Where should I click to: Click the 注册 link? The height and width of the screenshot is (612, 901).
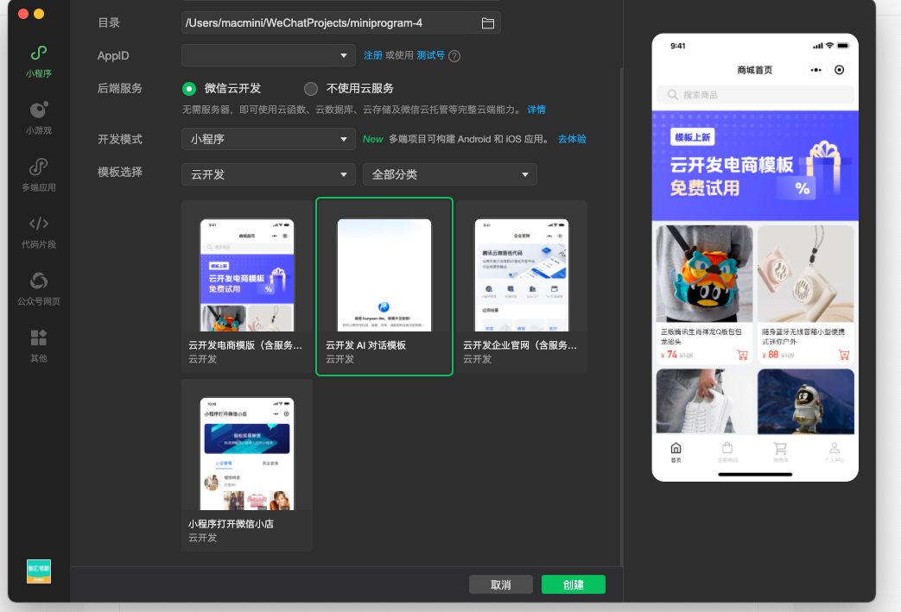[x=373, y=55]
